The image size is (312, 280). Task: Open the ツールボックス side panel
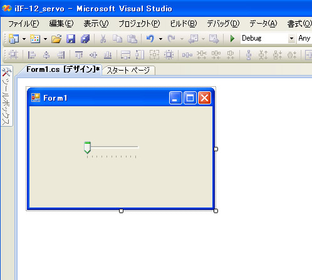tap(6, 96)
